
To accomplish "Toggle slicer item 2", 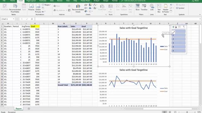I will coord(178,39).
